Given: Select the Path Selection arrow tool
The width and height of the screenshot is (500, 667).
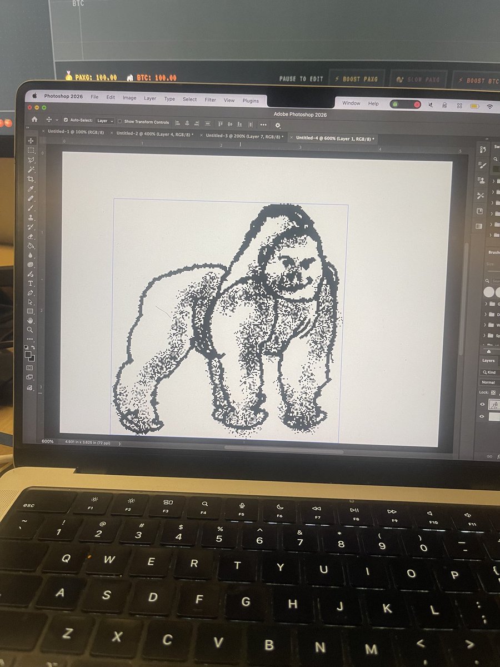Looking at the screenshot, I should click(x=31, y=302).
